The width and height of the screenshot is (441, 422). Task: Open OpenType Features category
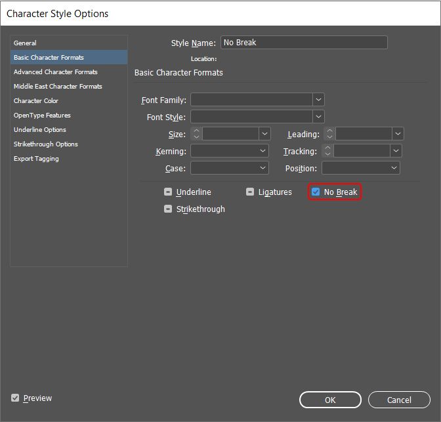click(69, 116)
